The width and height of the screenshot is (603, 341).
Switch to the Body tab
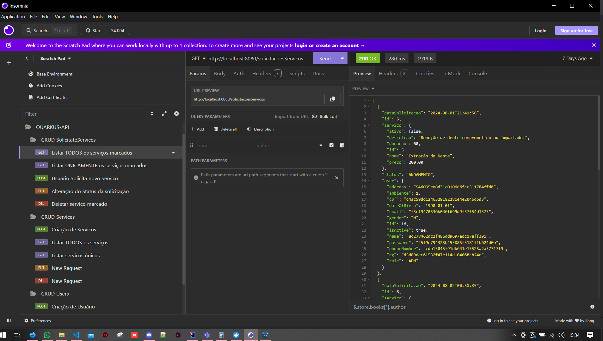220,74
